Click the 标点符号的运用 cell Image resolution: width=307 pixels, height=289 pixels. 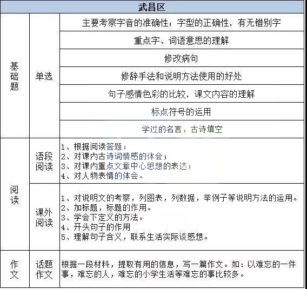[182, 111]
